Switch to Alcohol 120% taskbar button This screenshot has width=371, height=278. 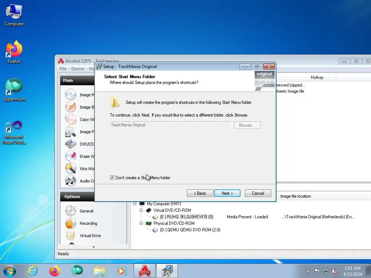click(145, 271)
